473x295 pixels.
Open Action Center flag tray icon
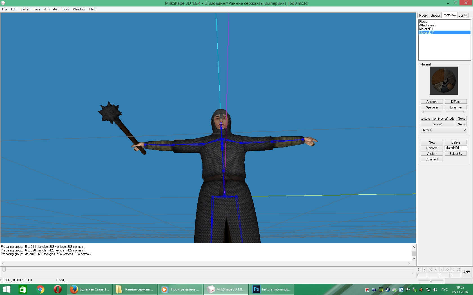pos(408,290)
